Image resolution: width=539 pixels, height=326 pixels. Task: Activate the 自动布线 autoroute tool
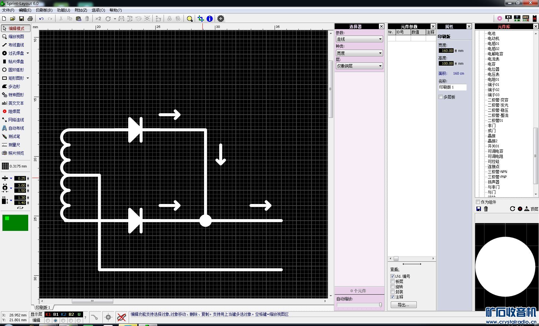16,128
